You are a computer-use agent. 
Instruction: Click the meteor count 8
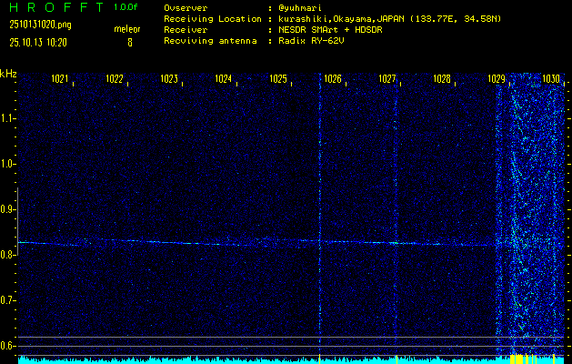click(x=130, y=43)
